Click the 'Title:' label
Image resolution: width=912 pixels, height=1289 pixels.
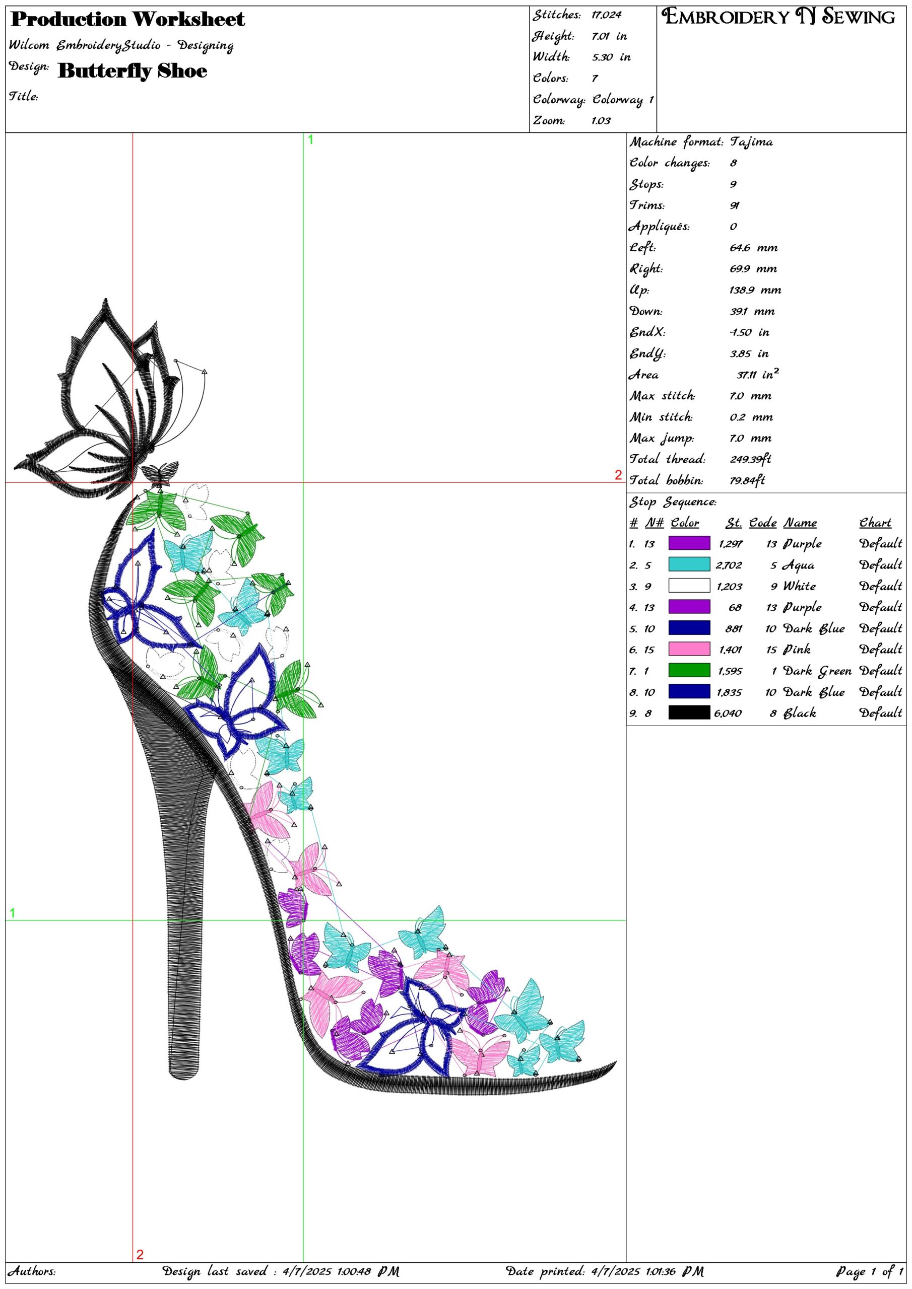(23, 96)
